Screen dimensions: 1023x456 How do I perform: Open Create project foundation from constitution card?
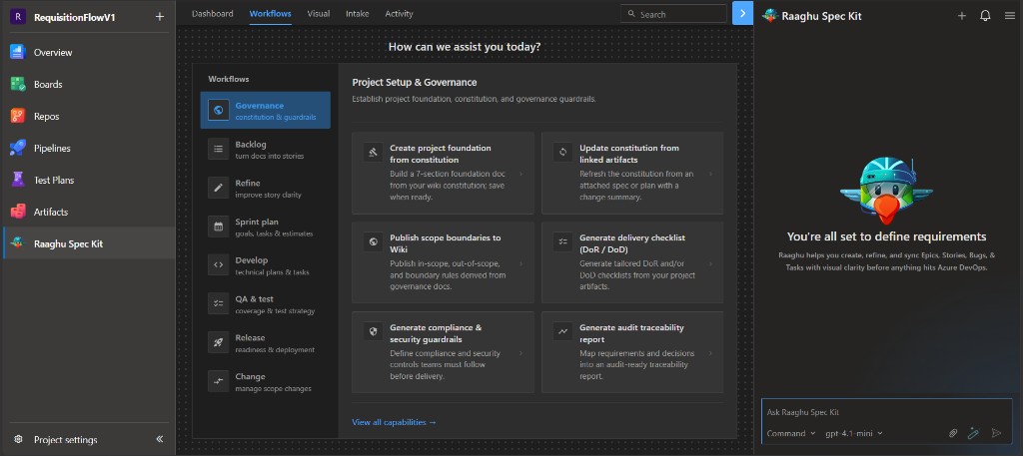(x=443, y=173)
